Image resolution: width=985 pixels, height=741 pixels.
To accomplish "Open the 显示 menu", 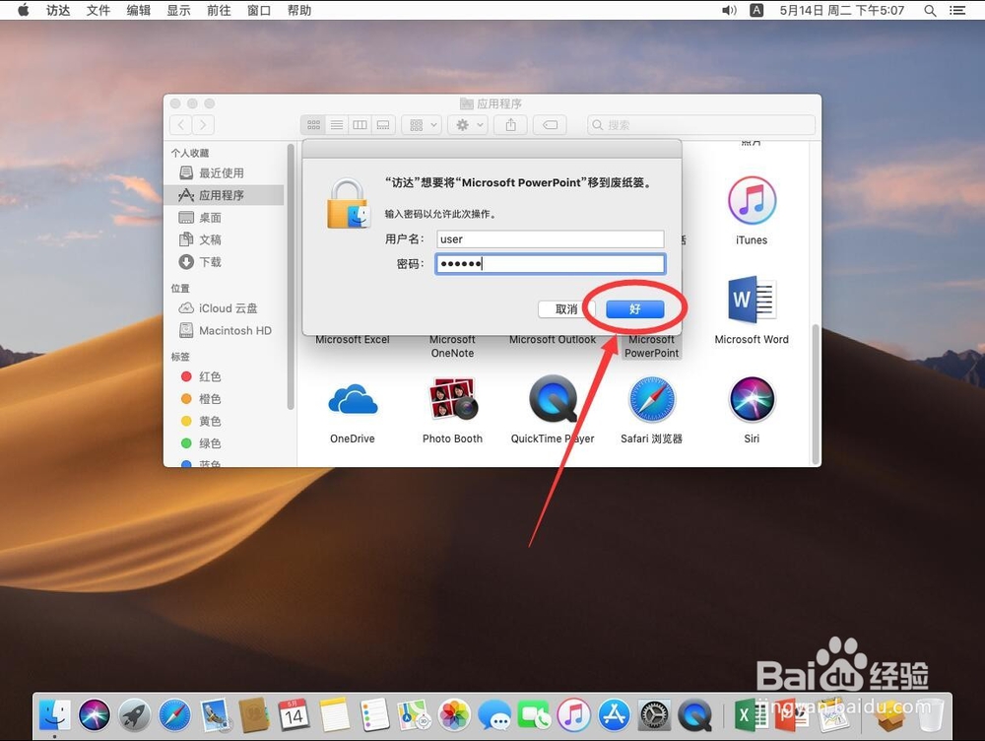I will tap(178, 10).
